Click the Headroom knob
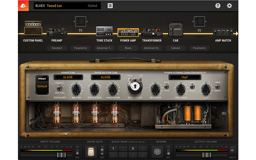The width and height of the screenshot is (256, 160). coord(113,89)
